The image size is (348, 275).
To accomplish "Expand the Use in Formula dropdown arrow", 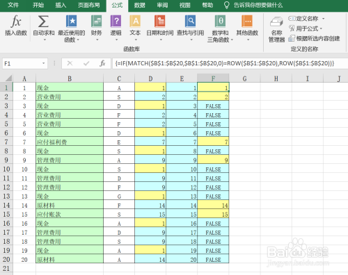I will tap(321, 28).
